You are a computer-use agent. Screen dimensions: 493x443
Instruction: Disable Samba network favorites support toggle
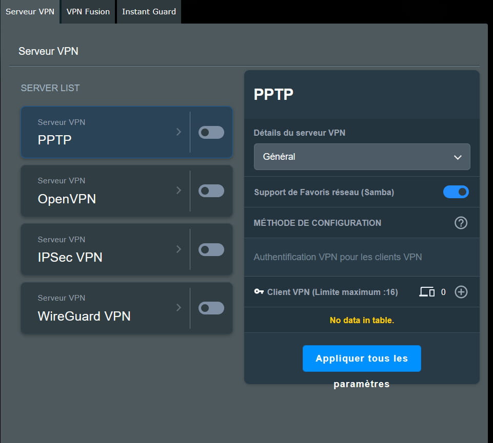tap(456, 192)
